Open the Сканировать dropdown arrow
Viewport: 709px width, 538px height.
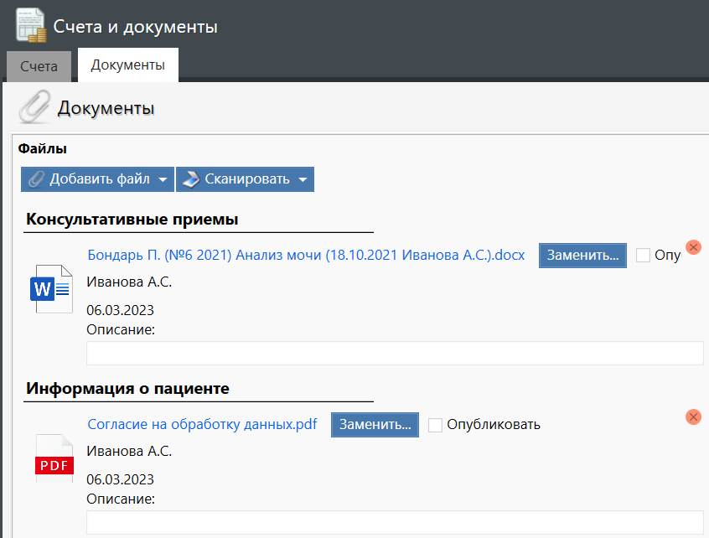click(x=303, y=179)
